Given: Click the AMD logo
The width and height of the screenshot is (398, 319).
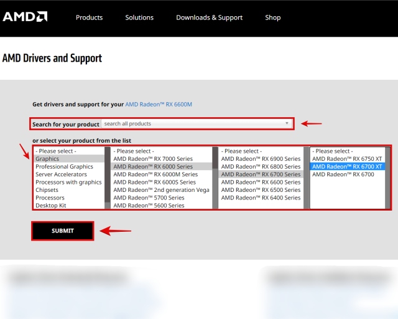Looking at the screenshot, I should 25,17.
